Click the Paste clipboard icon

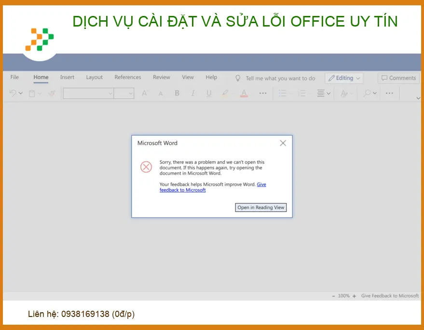pos(32,93)
